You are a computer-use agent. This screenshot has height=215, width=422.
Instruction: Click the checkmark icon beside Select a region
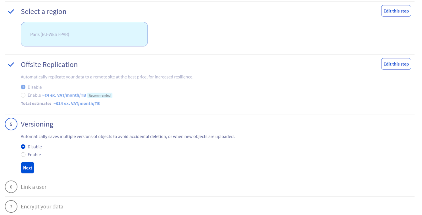[x=11, y=11]
